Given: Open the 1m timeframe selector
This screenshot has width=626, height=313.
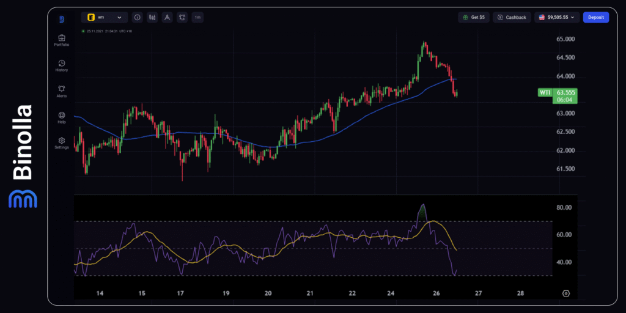Looking at the screenshot, I should 197,18.
